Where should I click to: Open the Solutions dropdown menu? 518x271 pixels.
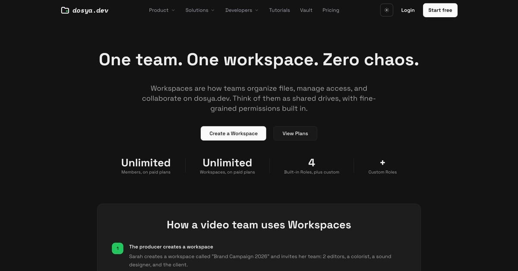click(x=200, y=10)
